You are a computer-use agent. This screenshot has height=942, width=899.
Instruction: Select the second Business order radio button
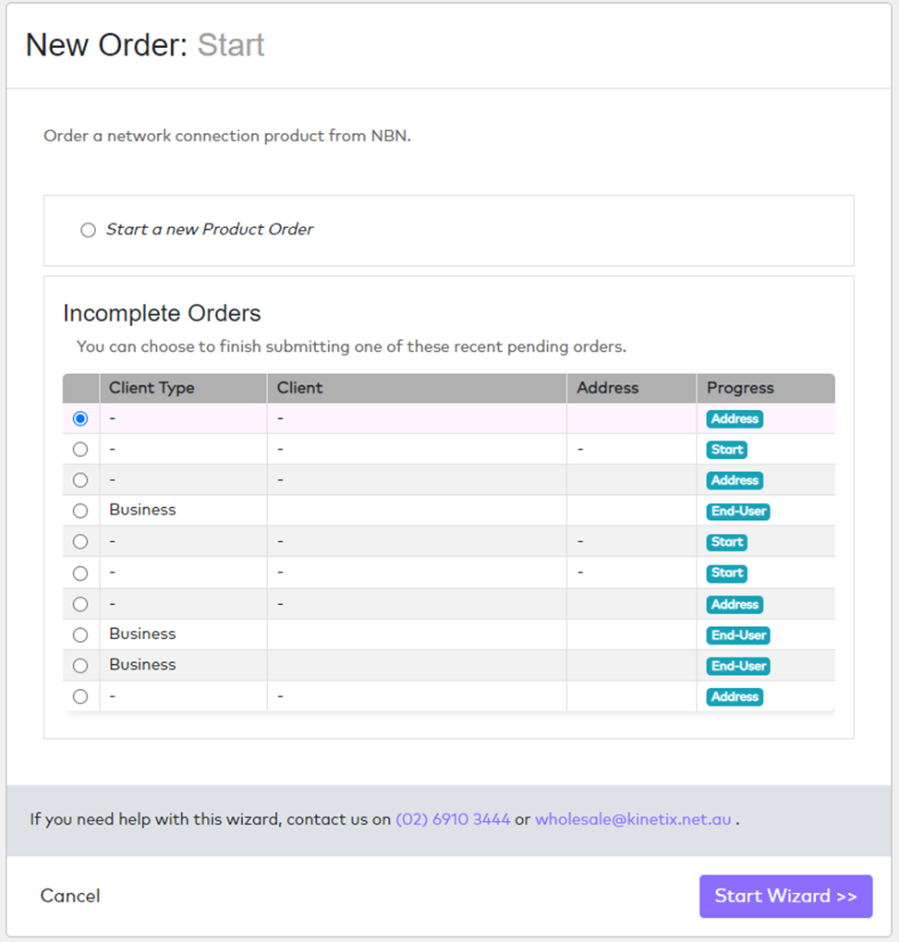click(80, 635)
